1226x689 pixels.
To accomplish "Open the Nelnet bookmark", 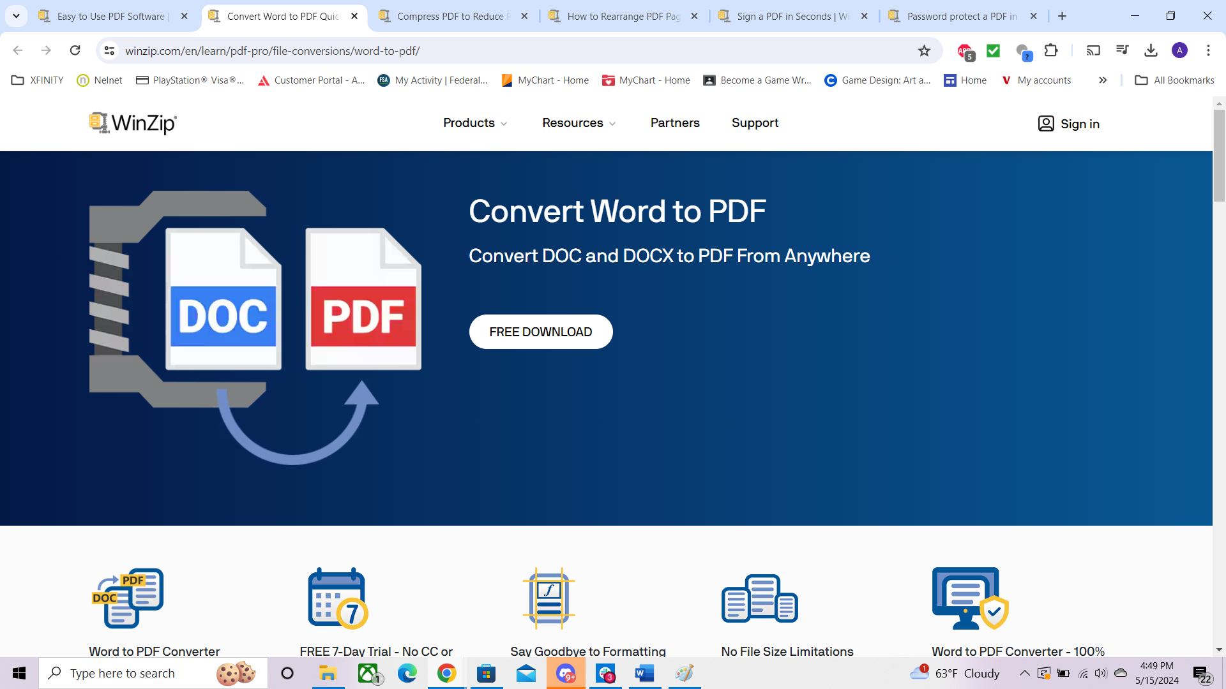I will 100,80.
